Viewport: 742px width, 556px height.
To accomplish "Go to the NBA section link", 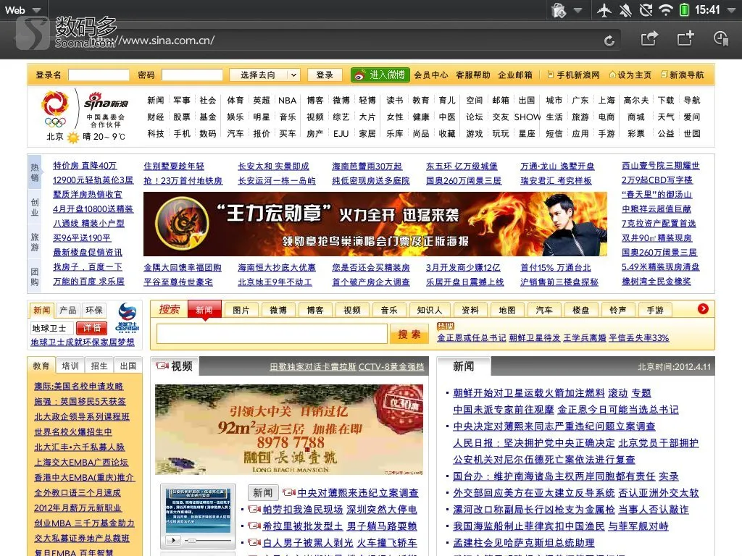I will click(x=287, y=100).
